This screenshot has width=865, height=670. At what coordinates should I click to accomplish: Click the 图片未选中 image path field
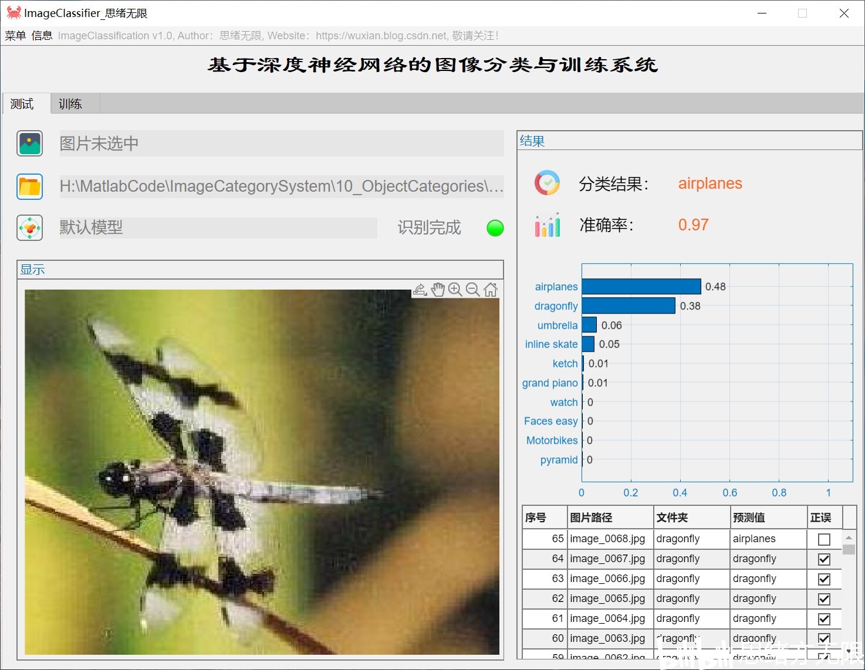pos(282,144)
